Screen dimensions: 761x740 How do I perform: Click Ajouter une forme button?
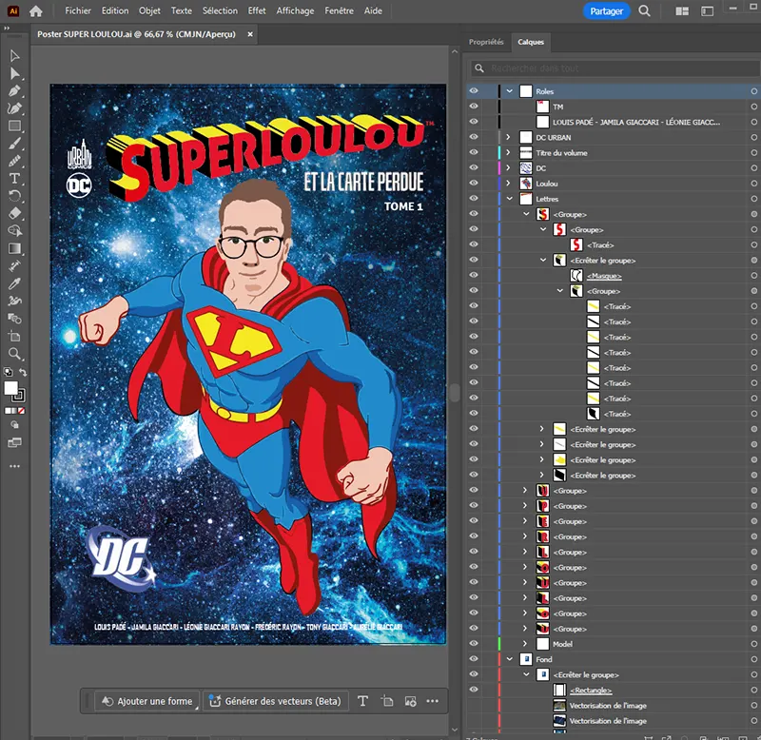148,701
